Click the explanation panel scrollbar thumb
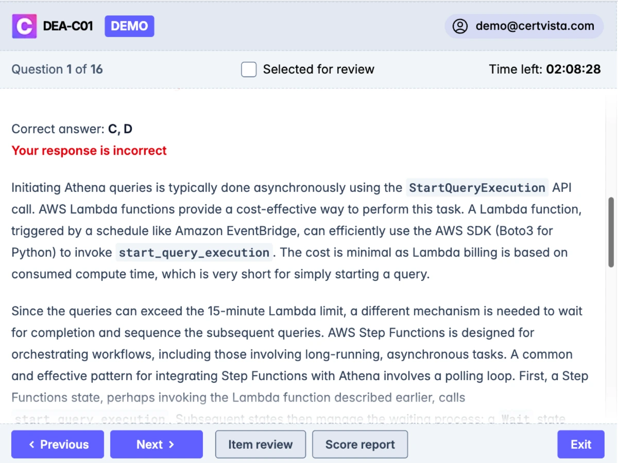Image resolution: width=618 pixels, height=463 pixels. click(x=611, y=232)
